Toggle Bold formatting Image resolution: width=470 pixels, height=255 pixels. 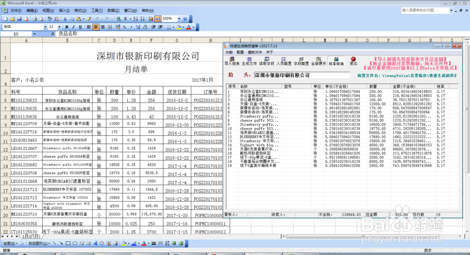click(67, 27)
